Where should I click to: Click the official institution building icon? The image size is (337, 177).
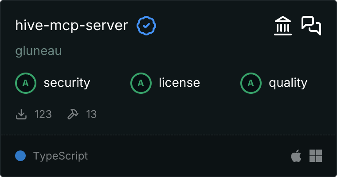283,26
